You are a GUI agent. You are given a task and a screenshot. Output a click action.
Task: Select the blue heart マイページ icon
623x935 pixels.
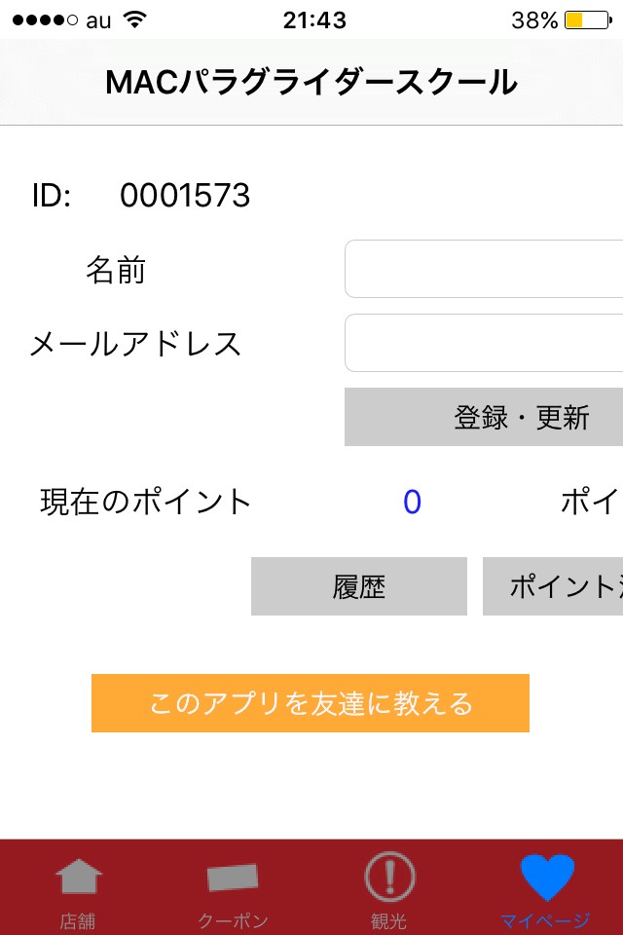pyautogui.click(x=546, y=877)
